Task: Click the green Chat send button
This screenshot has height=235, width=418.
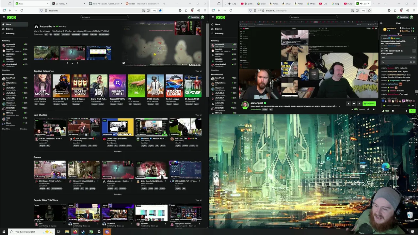Action: (x=412, y=111)
